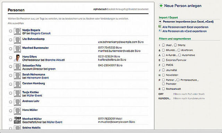222x133 pixels.
Task: Click Nadja Bogaris placeholder avatar icon
Action: [17, 32]
